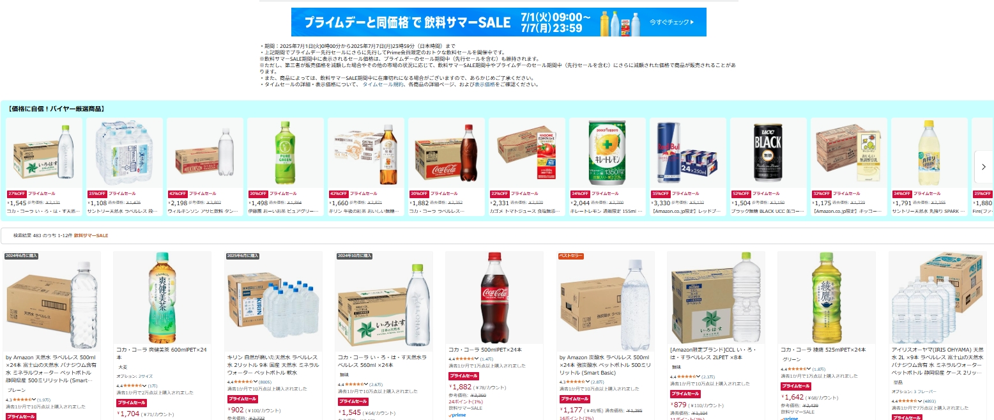The width and height of the screenshot is (994, 420).
Task: Open the Coca-Cola 500ml bottle product image
Action: (494, 297)
